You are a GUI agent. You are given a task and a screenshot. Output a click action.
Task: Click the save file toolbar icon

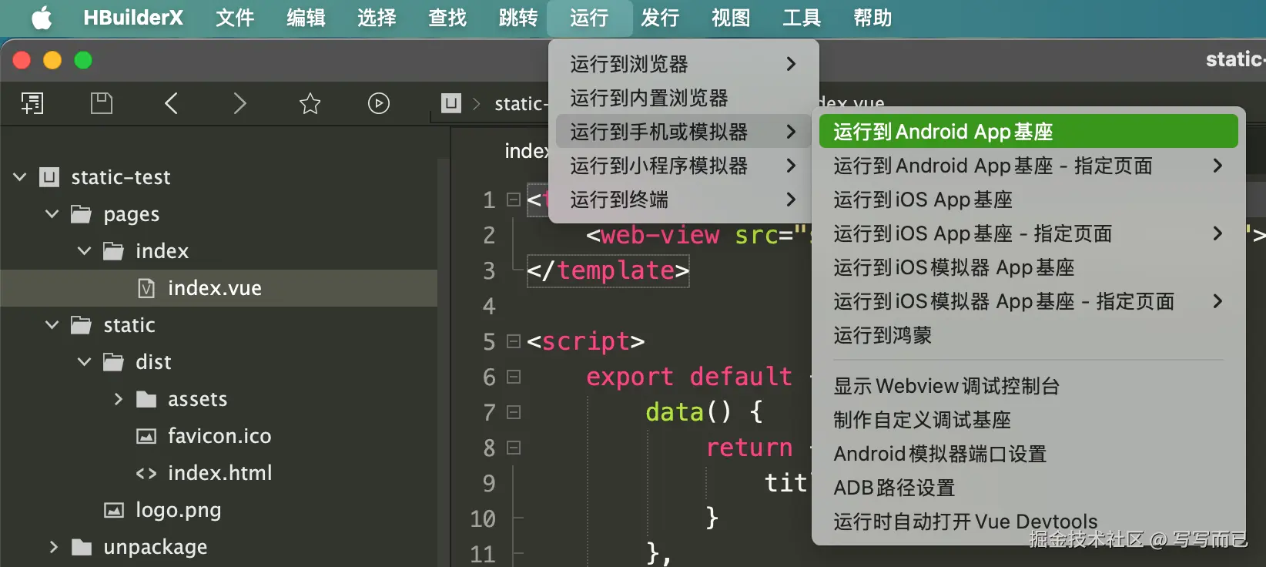click(102, 103)
